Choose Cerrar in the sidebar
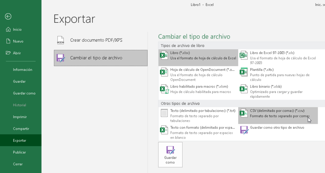 pyautogui.click(x=21, y=164)
